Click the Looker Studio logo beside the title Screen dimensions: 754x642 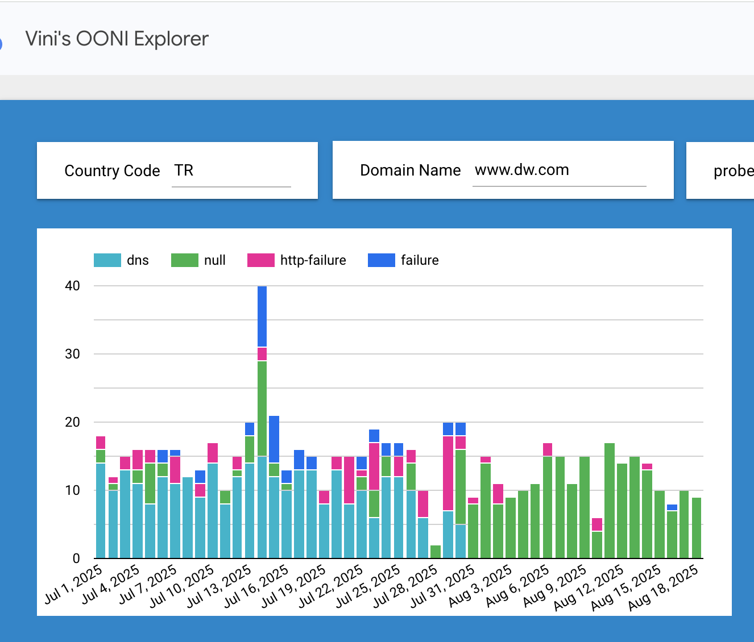click(x=1, y=43)
